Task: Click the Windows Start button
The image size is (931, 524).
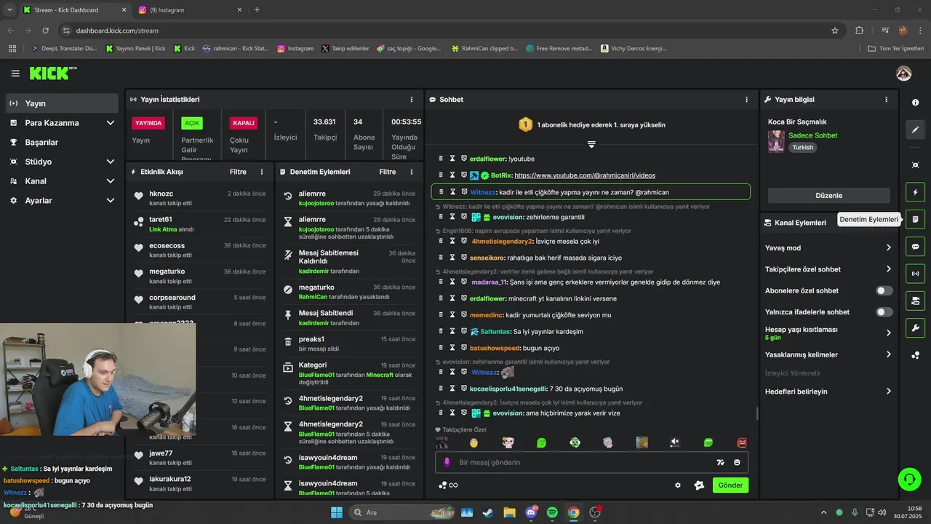Action: (337, 512)
